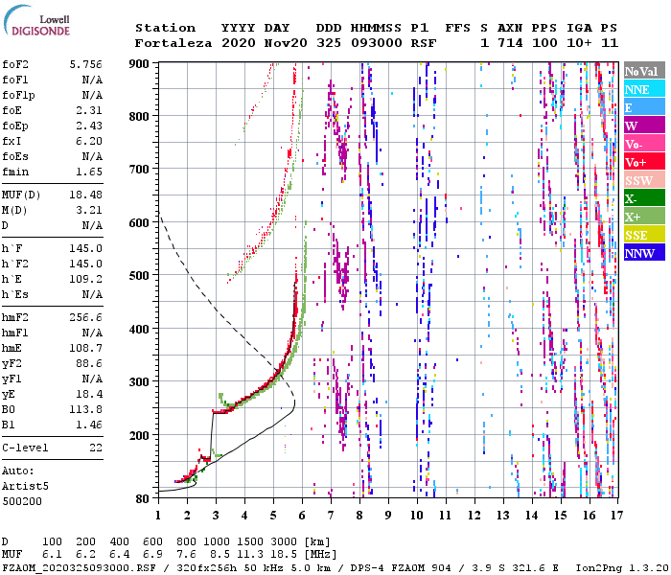Select the No Val legend swatch
The width and height of the screenshot is (671, 575).
pyautogui.click(x=644, y=71)
